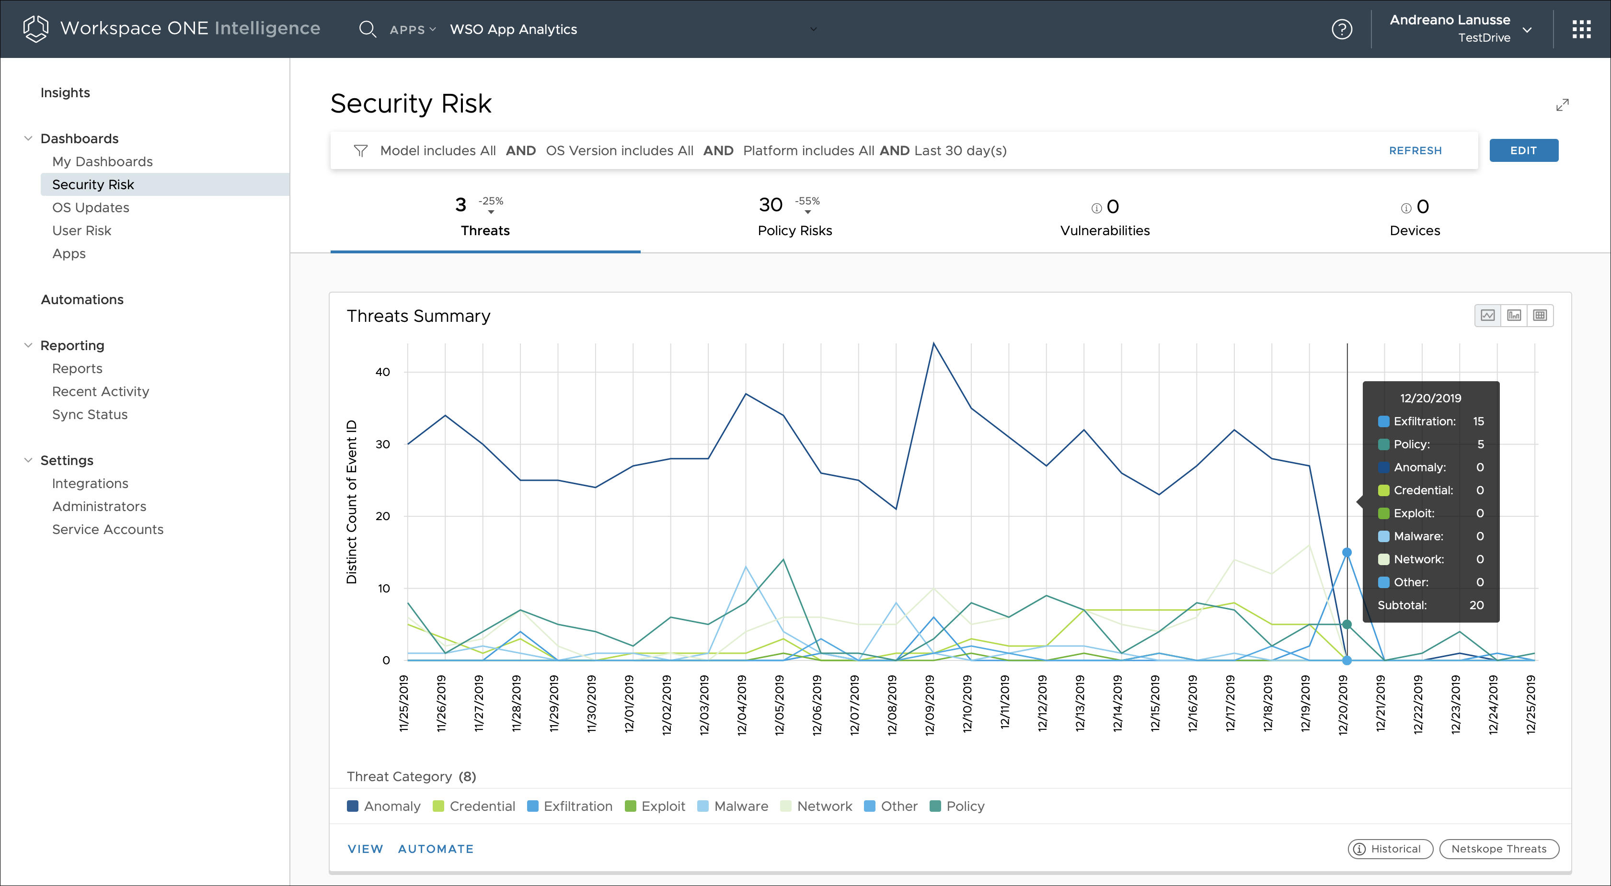Screen dimensions: 1611x886
Task: Click the Workspace ONE Intelligence logo
Action: (x=35, y=29)
